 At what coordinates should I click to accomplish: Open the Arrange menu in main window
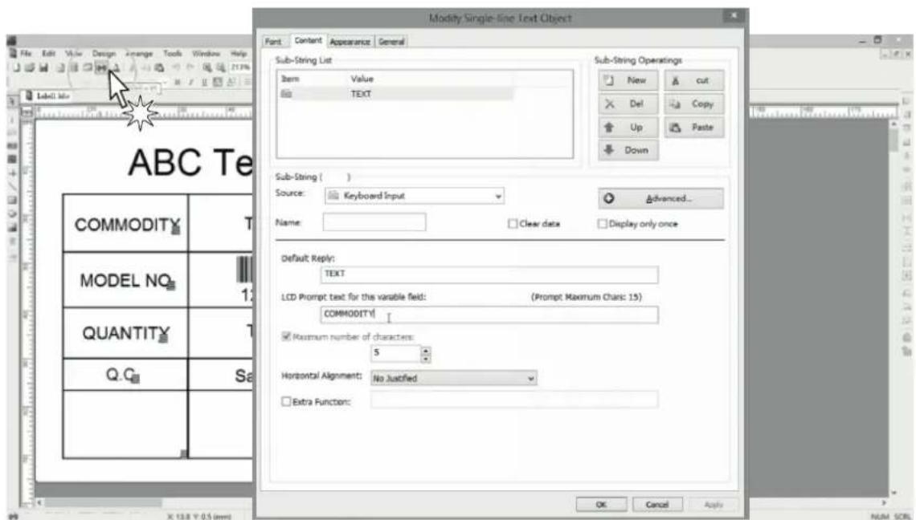click(x=140, y=53)
